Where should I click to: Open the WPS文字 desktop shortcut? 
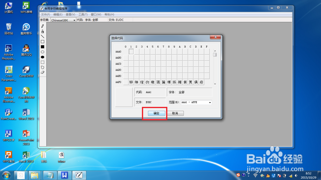point(8,136)
